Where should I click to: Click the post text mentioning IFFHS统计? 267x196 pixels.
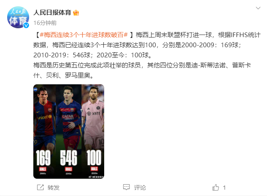147,45
